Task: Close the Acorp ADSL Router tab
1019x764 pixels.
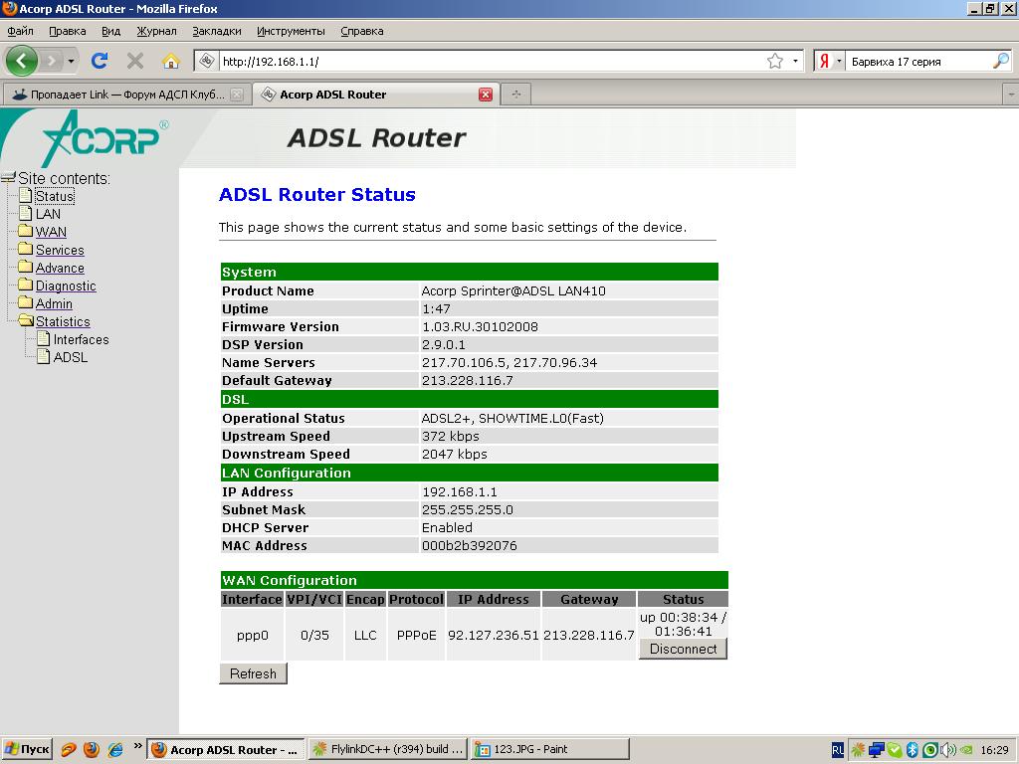Action: coord(486,95)
